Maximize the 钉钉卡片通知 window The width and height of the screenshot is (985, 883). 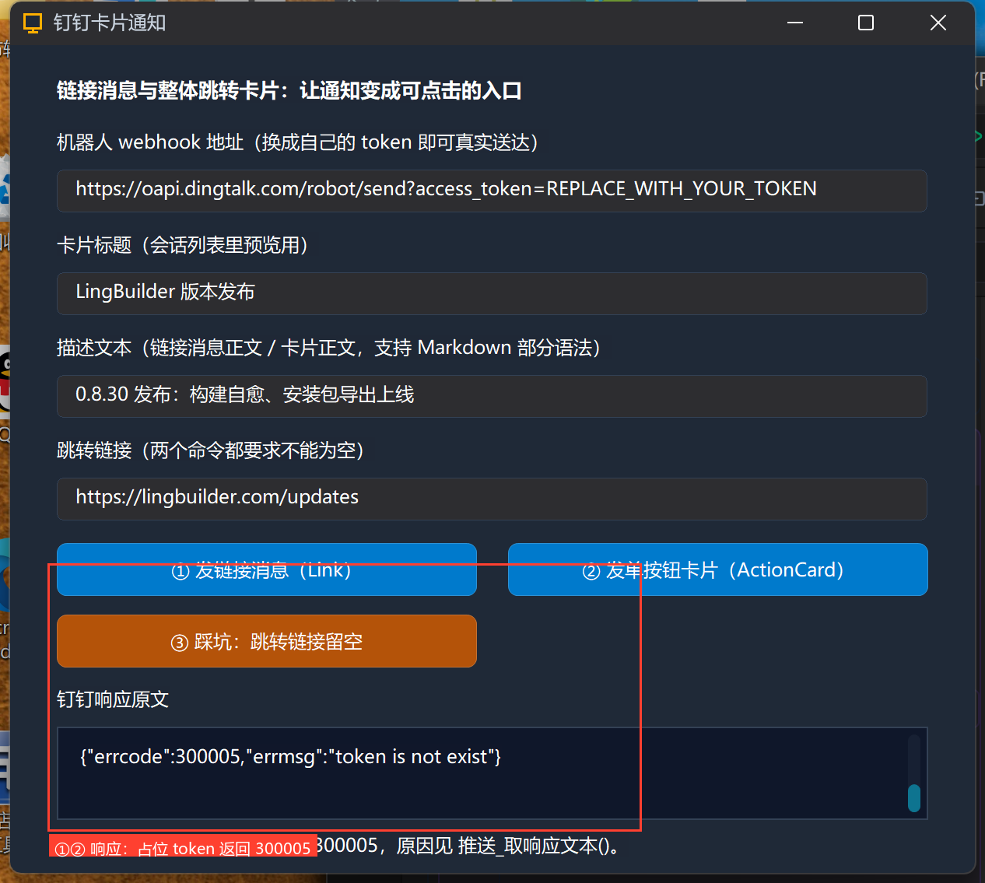tap(866, 23)
